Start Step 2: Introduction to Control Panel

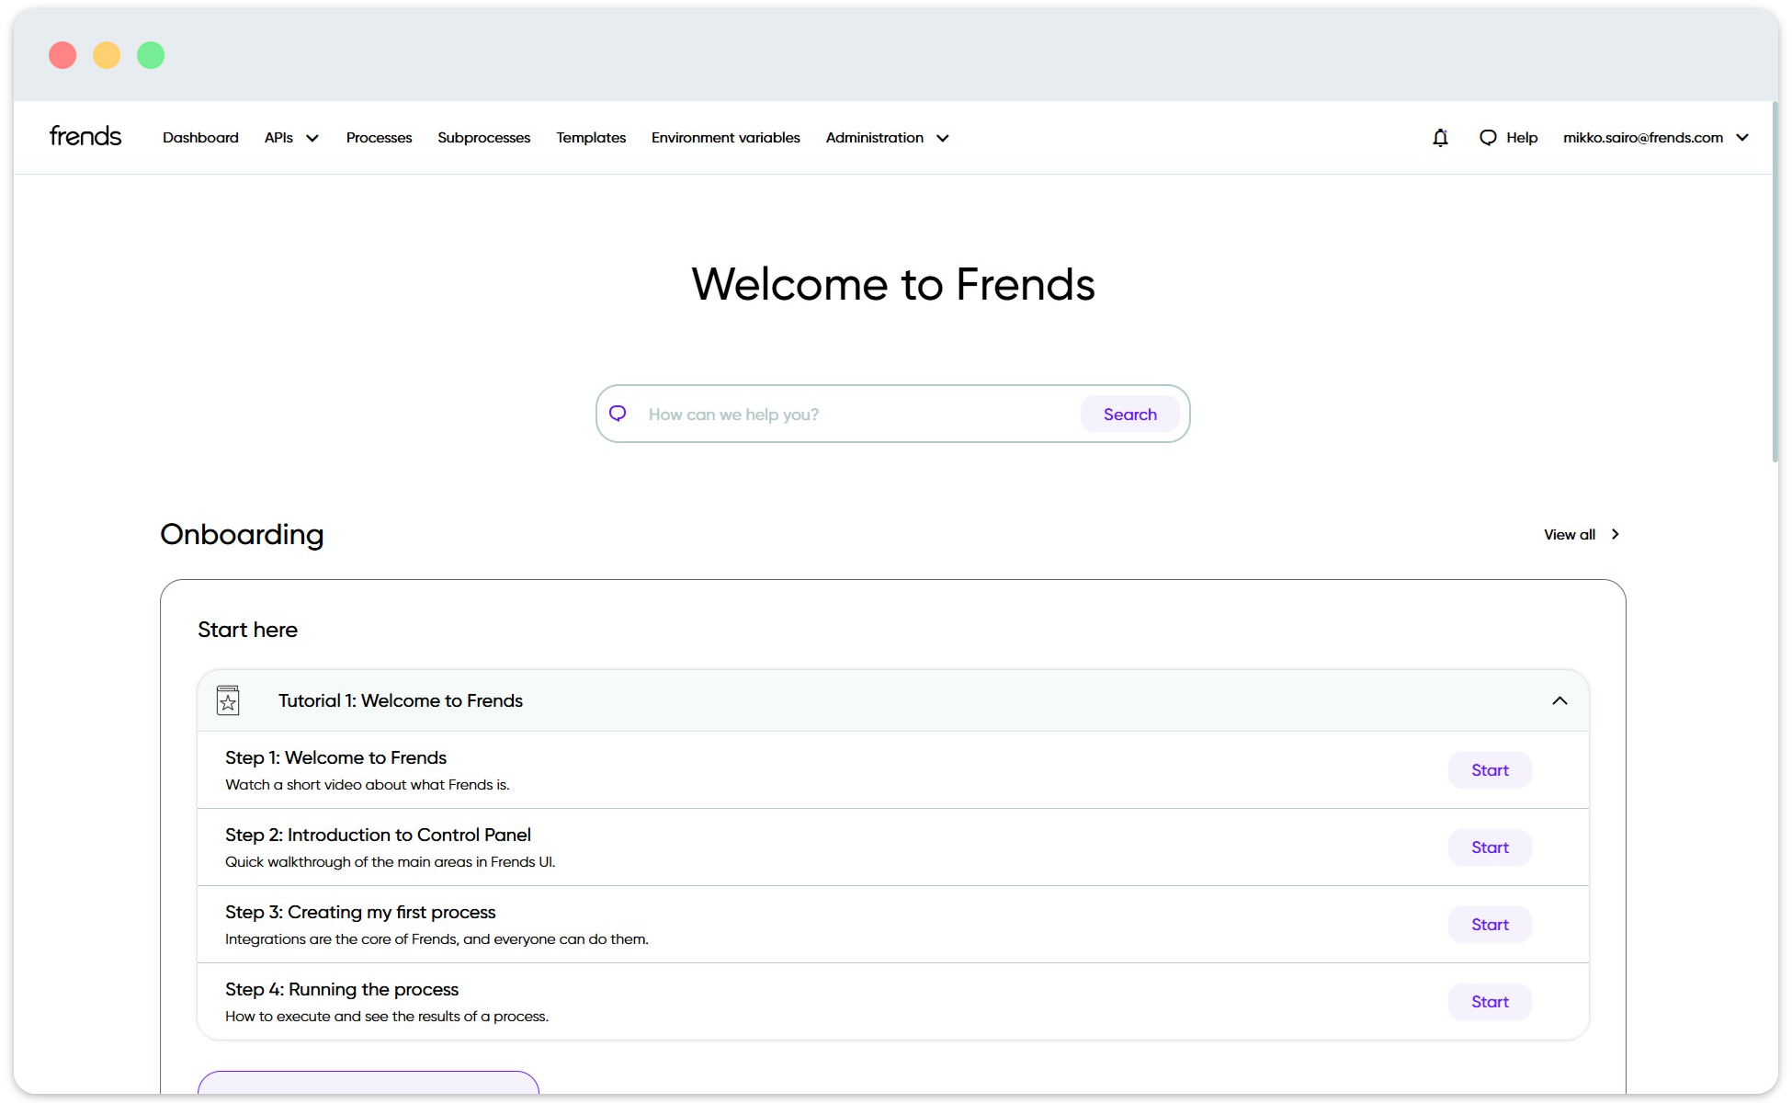pos(1489,847)
